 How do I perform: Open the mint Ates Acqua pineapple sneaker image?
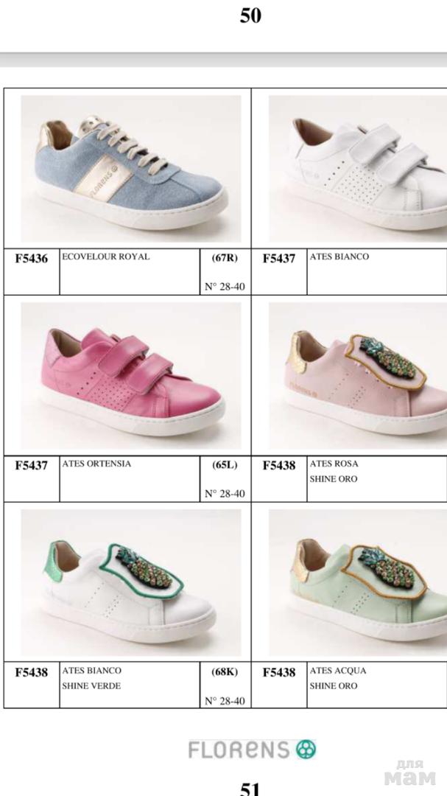(x=358, y=583)
